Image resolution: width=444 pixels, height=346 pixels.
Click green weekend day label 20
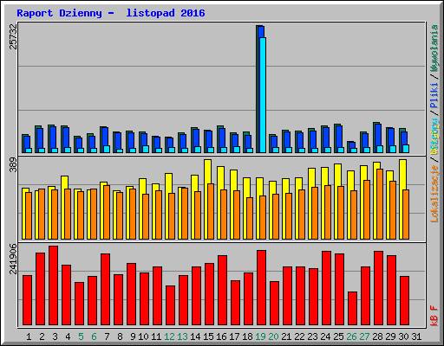273,336
